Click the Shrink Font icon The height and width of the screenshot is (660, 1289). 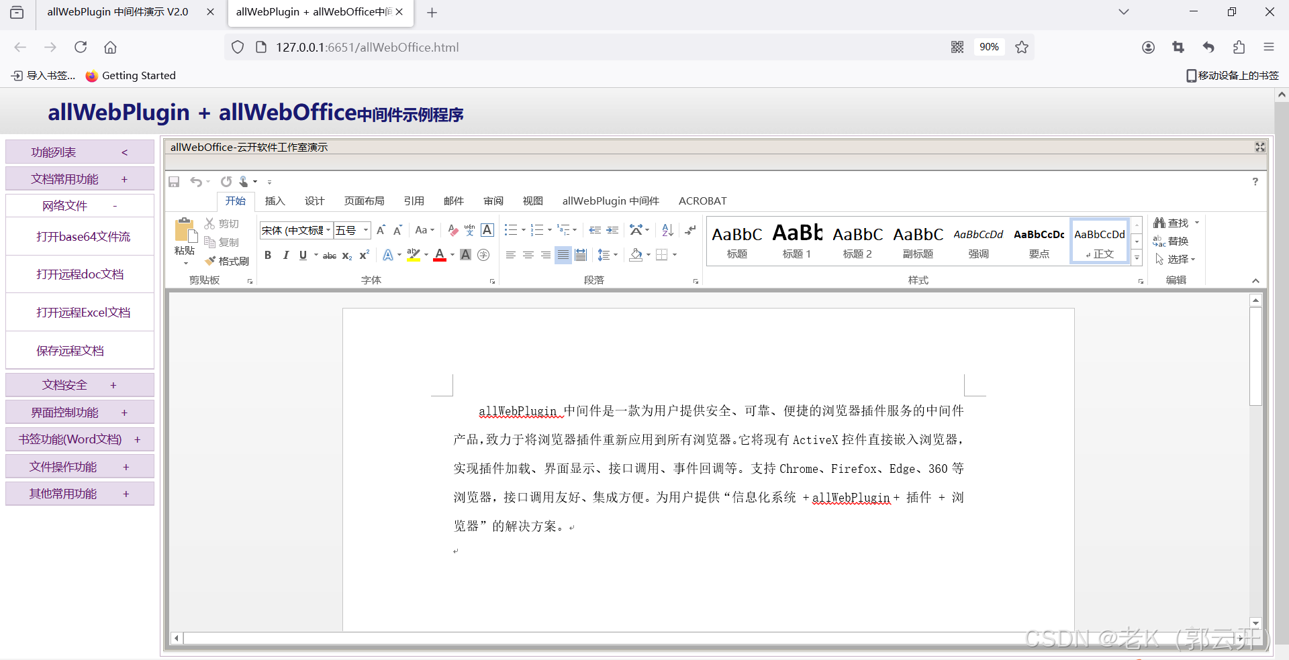coord(397,230)
